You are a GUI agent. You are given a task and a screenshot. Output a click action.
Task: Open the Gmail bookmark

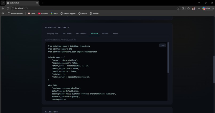tap(31, 13)
